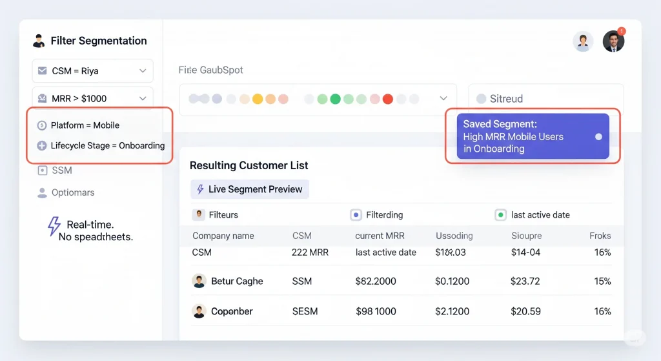Click the Copenber customer row name

[232, 311]
